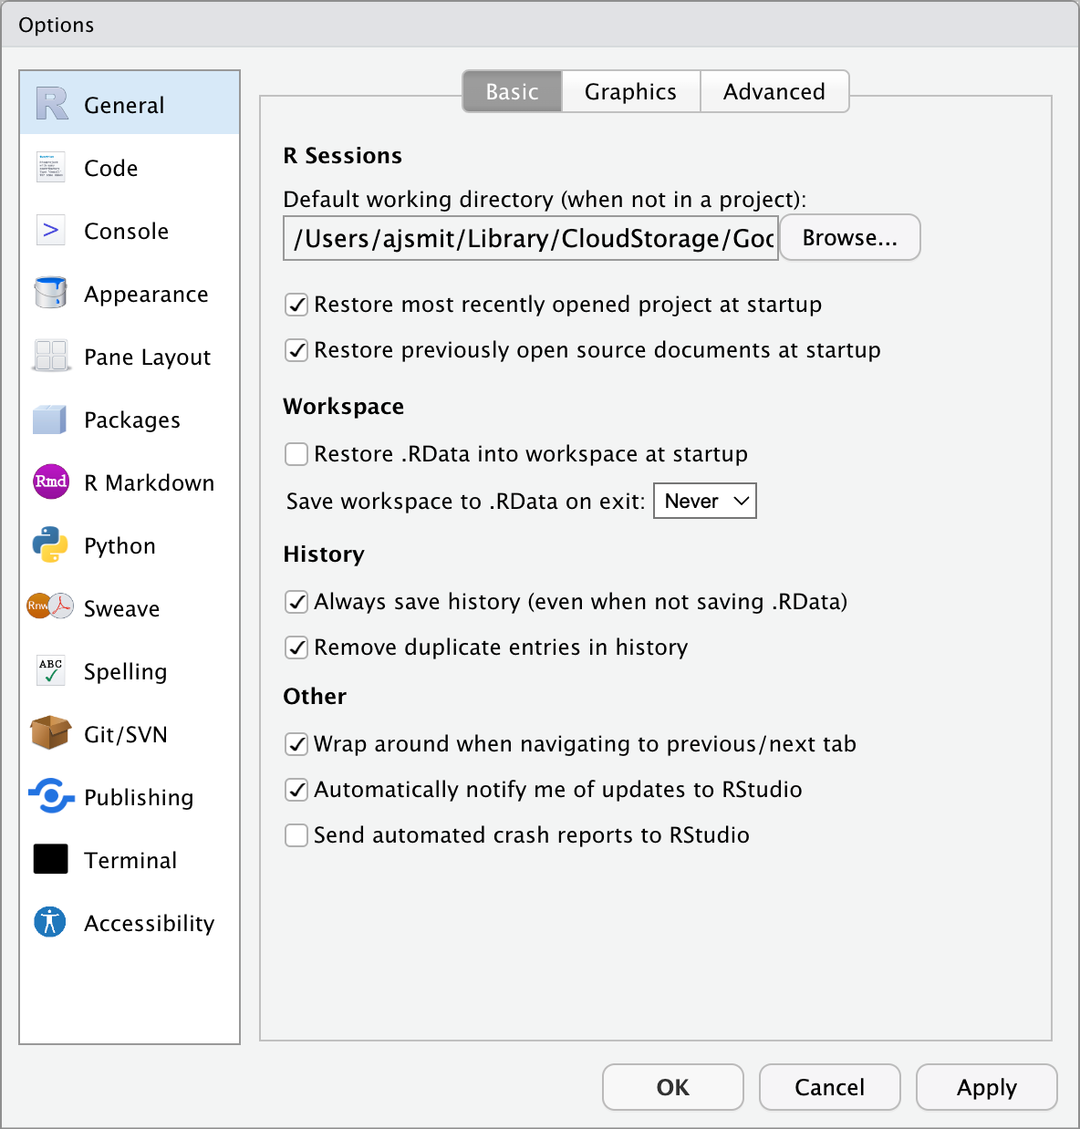Viewport: 1080px width, 1129px height.
Task: Open the Pane Layout options label
Action: point(147,357)
